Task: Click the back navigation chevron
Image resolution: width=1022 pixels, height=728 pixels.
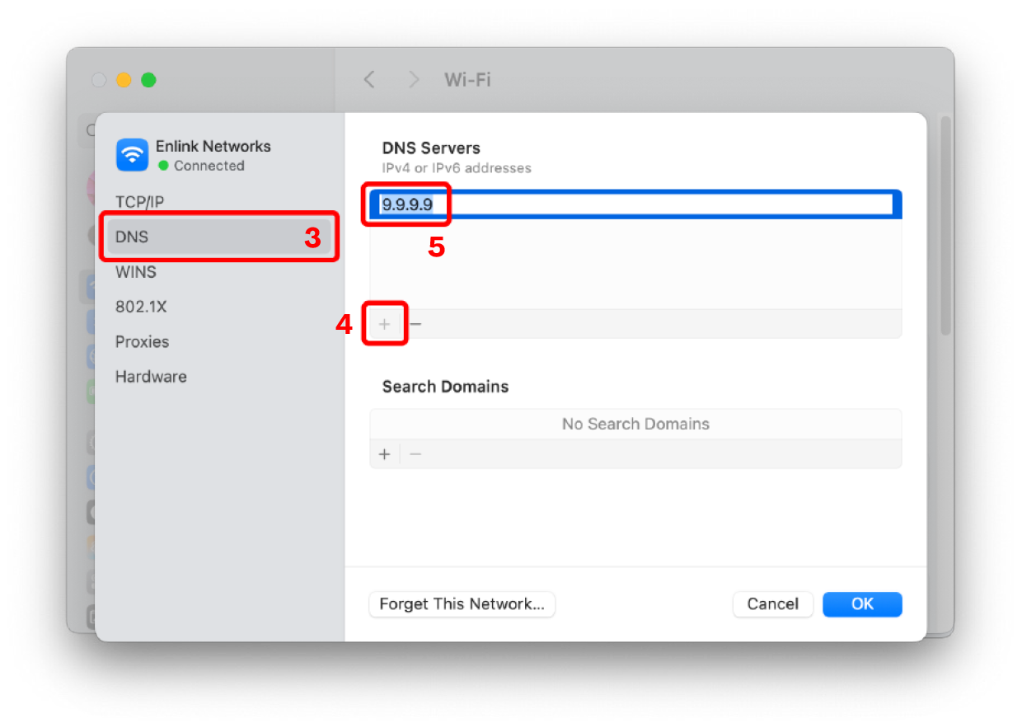Action: [x=369, y=79]
